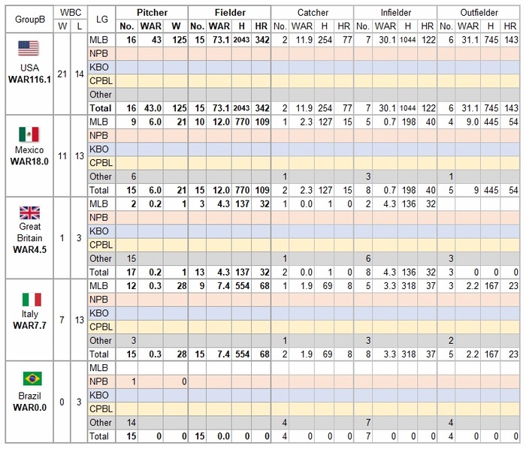The width and height of the screenshot is (526, 449).
Task: Select Italy's WBC wins value 7
Action: click(x=62, y=320)
